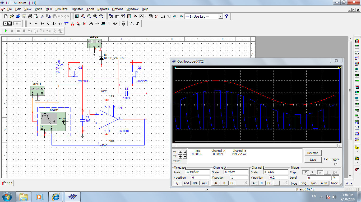This screenshot has height=202, width=361.
Task: Open the MCU menu
Action: point(49,9)
